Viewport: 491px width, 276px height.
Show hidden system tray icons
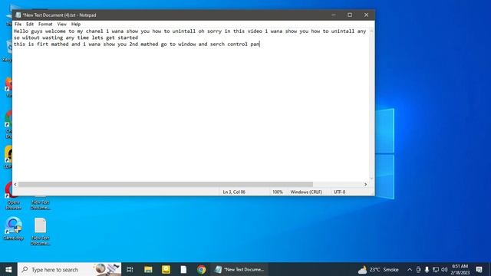409,269
